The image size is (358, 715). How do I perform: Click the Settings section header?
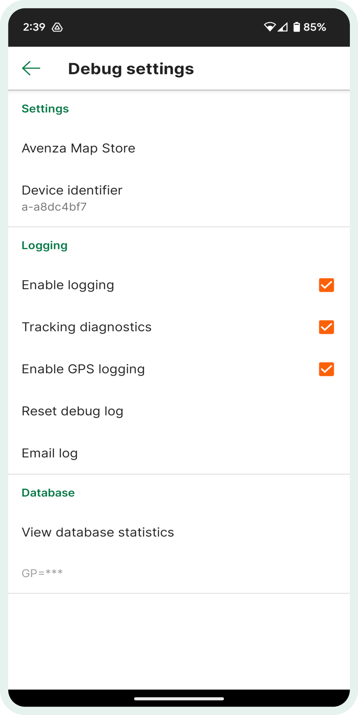pos(45,109)
